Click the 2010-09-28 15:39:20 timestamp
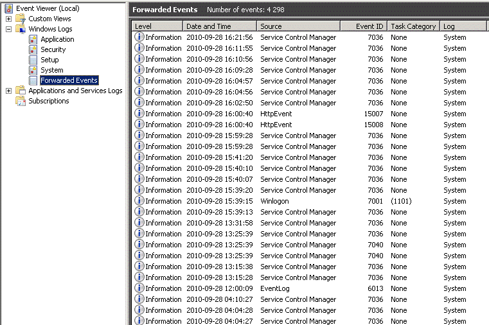Screen dimensions: 489x325 click(x=220, y=190)
